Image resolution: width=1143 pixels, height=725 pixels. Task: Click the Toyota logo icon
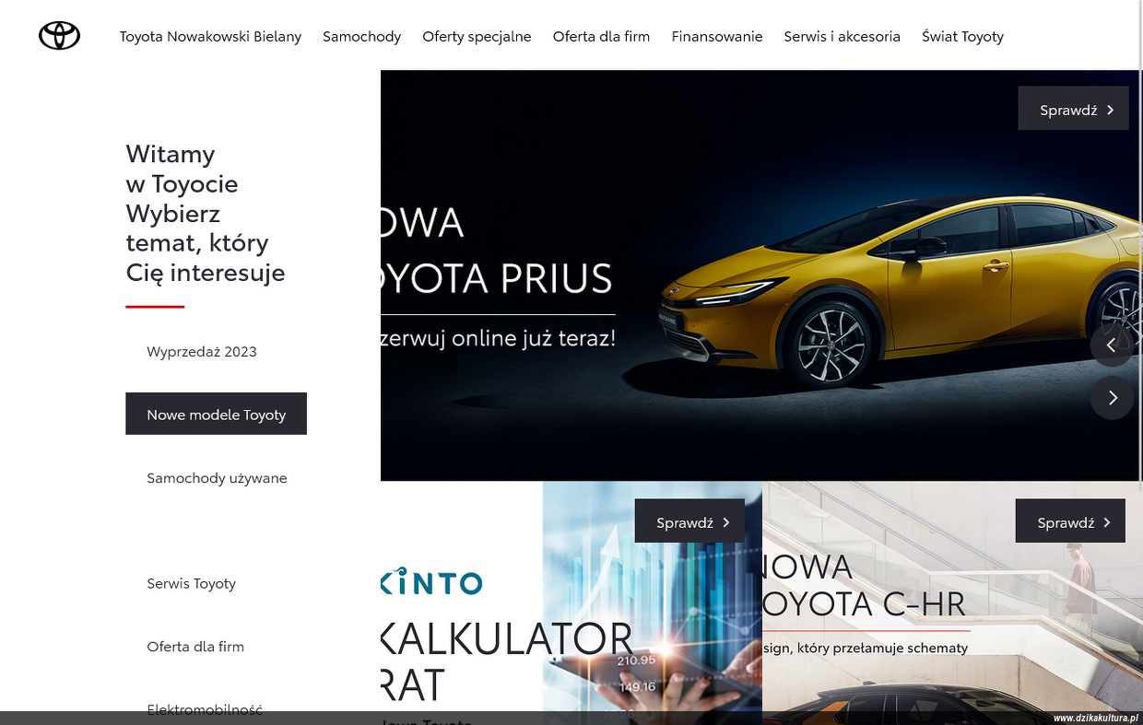59,36
